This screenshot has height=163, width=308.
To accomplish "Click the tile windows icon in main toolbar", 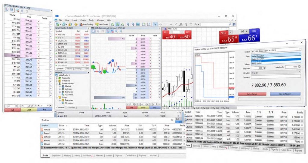I will (138, 24).
